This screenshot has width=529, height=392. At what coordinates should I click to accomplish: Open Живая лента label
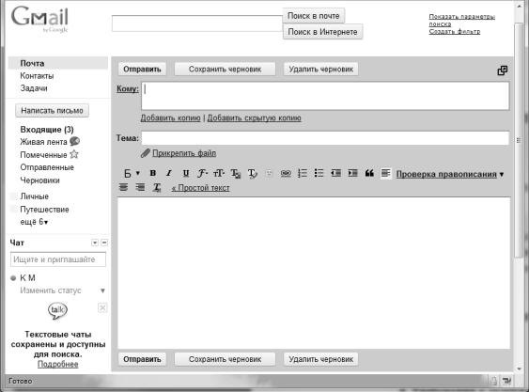click(43, 142)
